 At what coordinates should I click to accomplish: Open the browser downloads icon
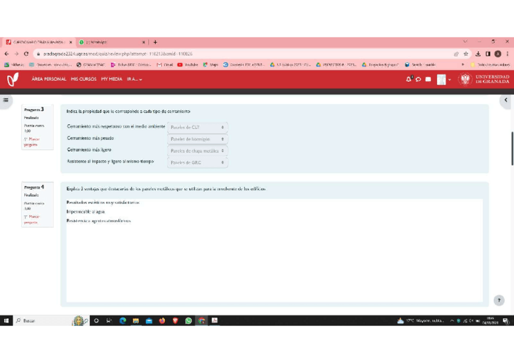478,54
